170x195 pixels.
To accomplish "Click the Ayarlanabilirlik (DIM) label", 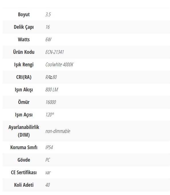I will pos(24,131).
